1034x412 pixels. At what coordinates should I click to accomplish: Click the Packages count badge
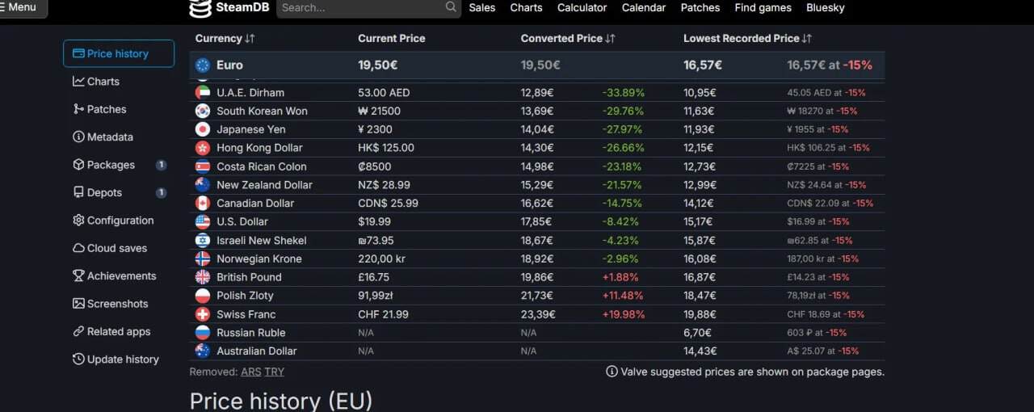(161, 165)
